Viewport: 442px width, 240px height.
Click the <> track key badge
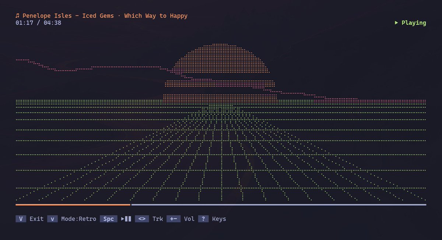[x=142, y=219]
